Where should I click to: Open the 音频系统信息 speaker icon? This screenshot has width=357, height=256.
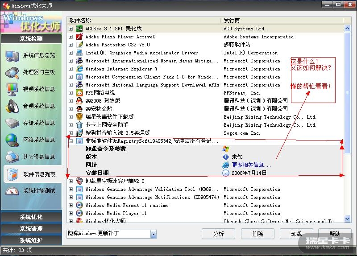[x=12, y=107]
